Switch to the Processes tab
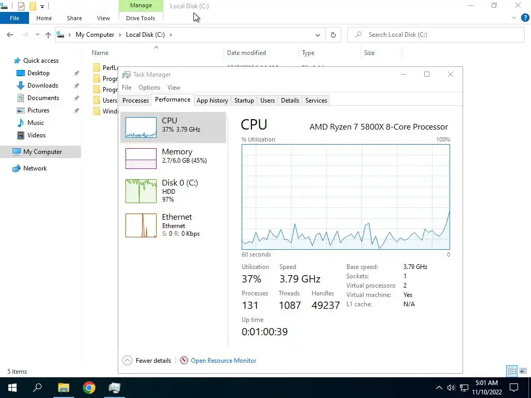The height and width of the screenshot is (398, 531). point(135,101)
